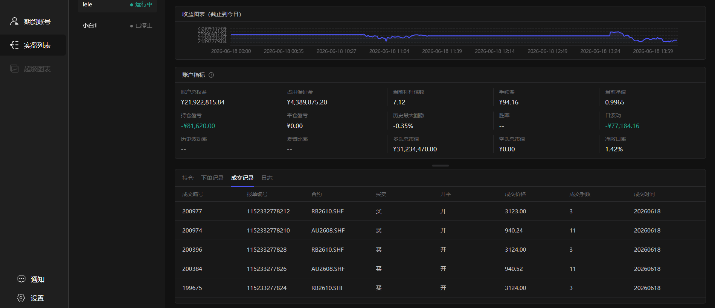Open 实盘列表 in the sidebar

(x=33, y=45)
